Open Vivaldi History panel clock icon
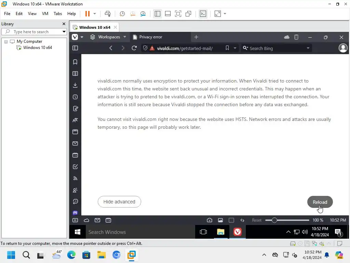 [75, 97]
